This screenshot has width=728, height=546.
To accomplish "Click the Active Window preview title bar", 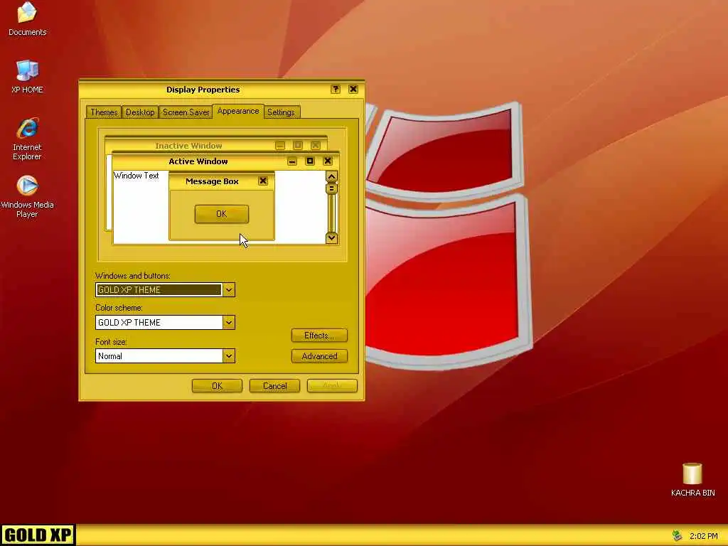I will click(225, 161).
